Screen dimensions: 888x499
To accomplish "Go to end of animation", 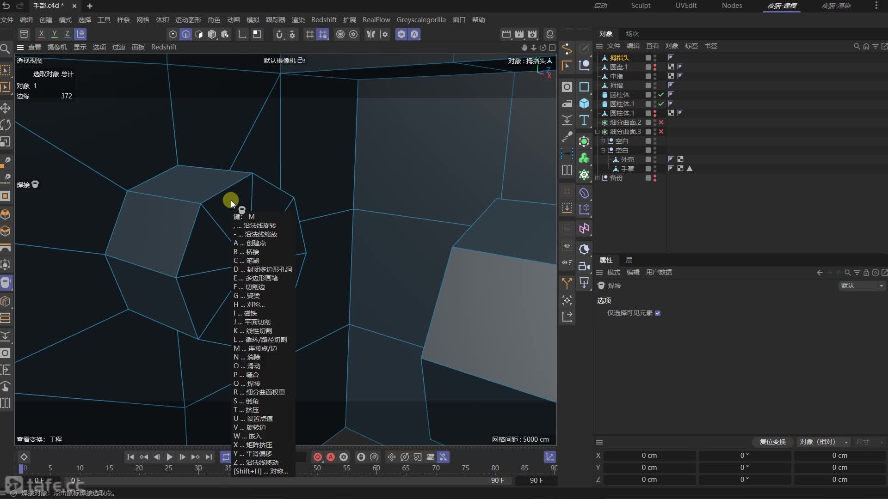I will [209, 457].
